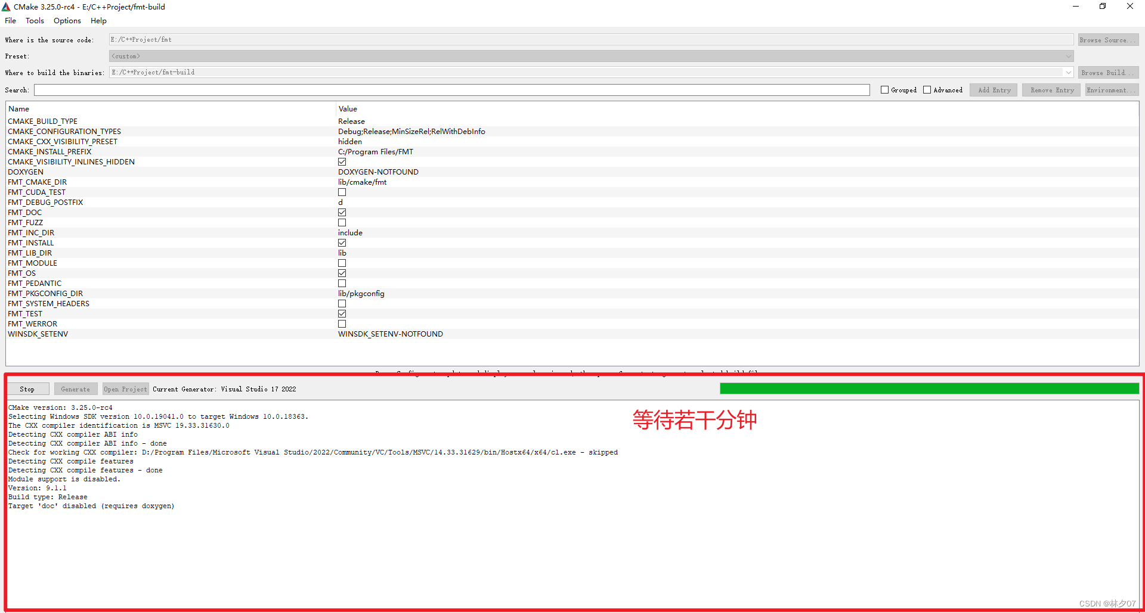Click the C:/Program Files/FMT value
Viewport: 1145px width, 613px height.
(x=376, y=152)
